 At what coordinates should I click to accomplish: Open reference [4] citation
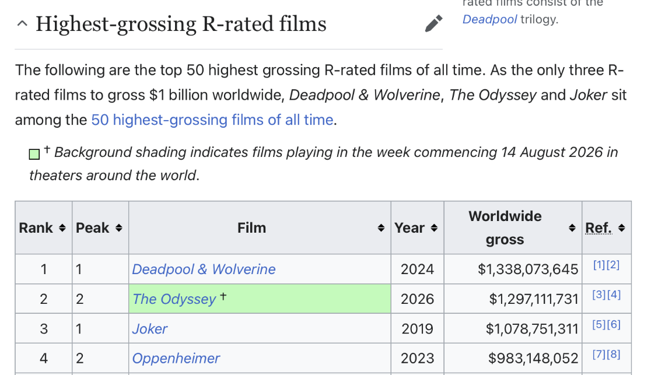pos(614,295)
